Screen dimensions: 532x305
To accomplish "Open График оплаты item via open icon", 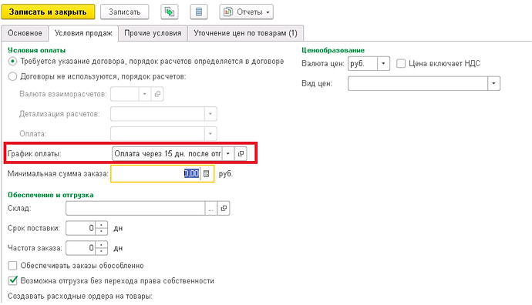I will pyautogui.click(x=241, y=153).
